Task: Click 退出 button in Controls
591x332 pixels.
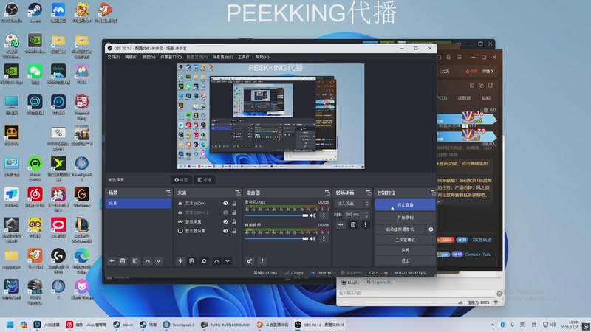Action: pos(405,260)
